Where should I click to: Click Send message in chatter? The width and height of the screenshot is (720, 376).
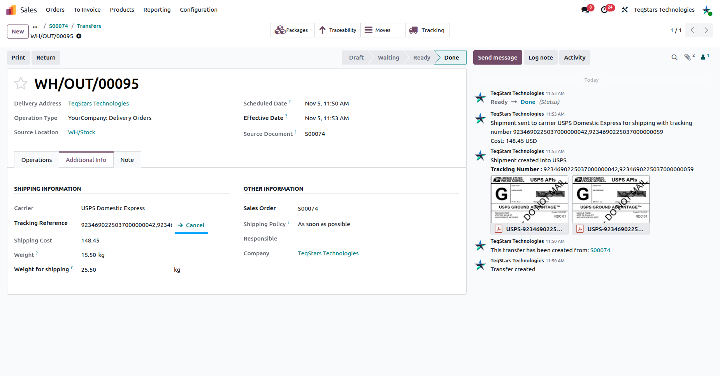click(x=497, y=58)
